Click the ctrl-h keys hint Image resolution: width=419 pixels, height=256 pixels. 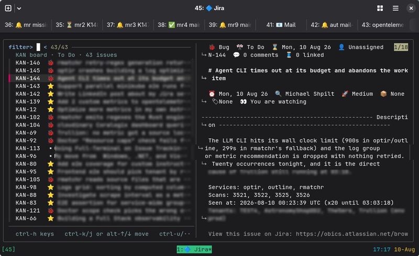tap(35, 234)
